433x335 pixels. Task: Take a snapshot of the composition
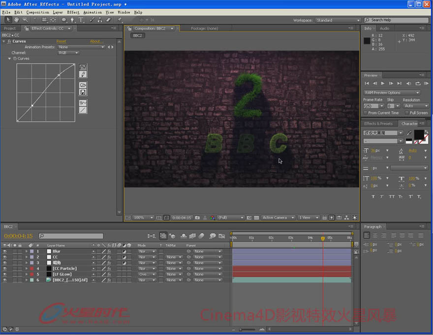197,218
